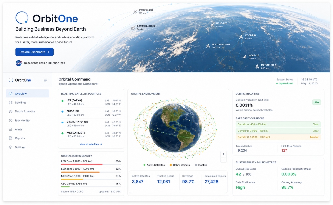Select Corridor A (400 – 600 km) row
The width and height of the screenshot is (333, 205).
pos(278,124)
